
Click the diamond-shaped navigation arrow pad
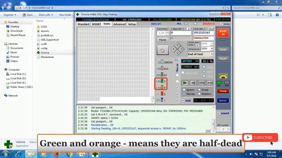click(177, 49)
